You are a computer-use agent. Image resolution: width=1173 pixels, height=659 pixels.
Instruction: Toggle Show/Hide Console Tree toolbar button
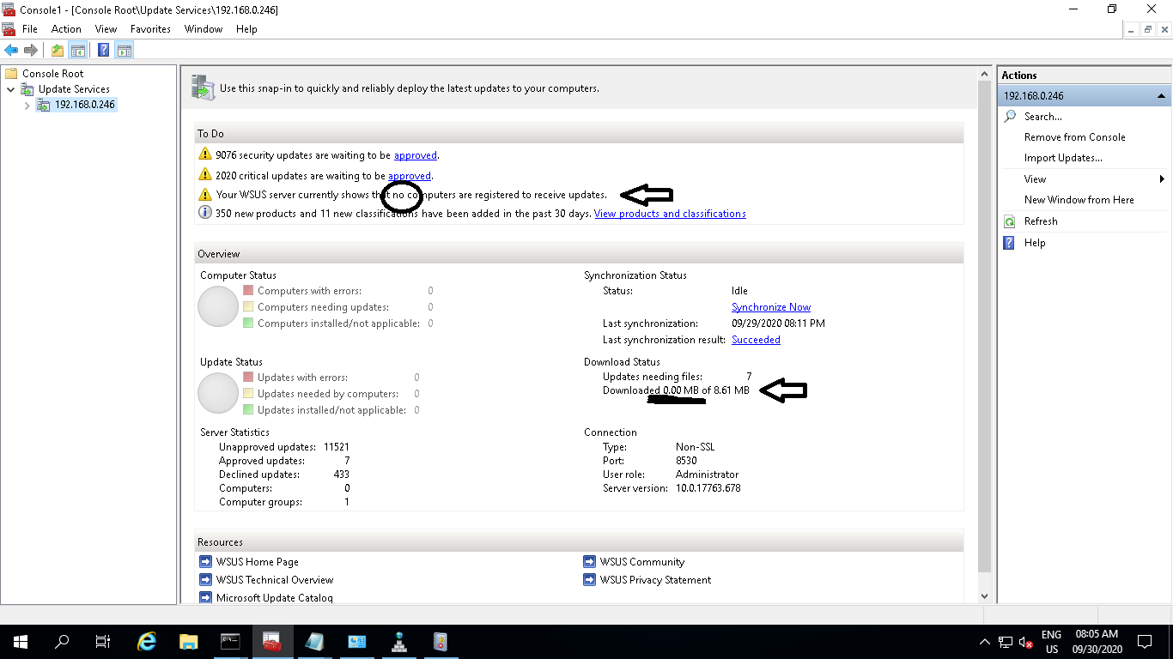pyautogui.click(x=77, y=51)
